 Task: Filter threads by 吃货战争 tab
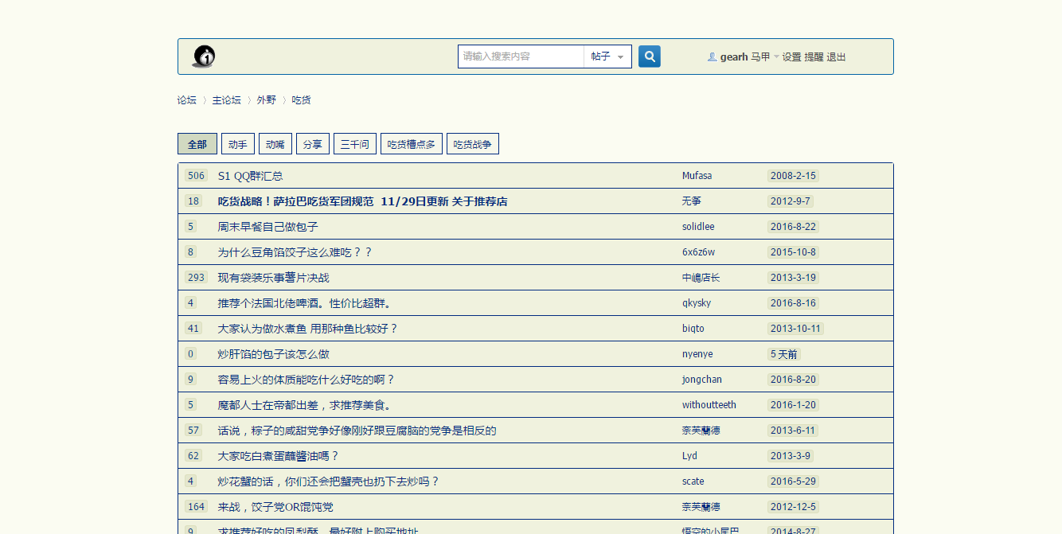coord(472,144)
